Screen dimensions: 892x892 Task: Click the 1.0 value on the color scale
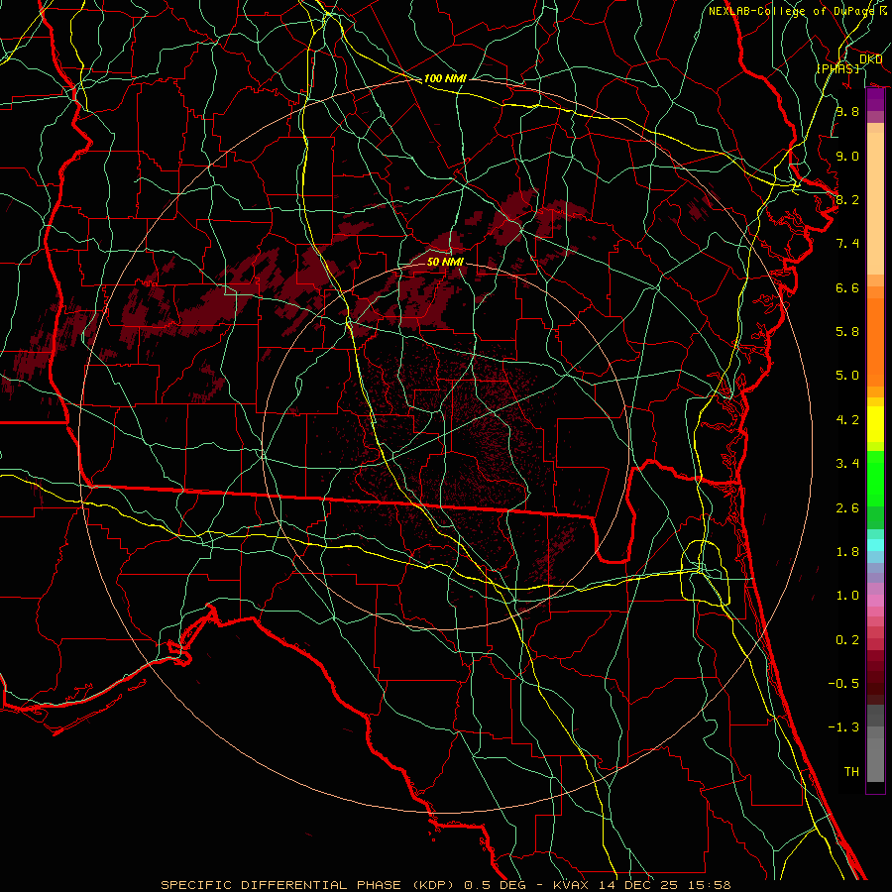(x=847, y=596)
